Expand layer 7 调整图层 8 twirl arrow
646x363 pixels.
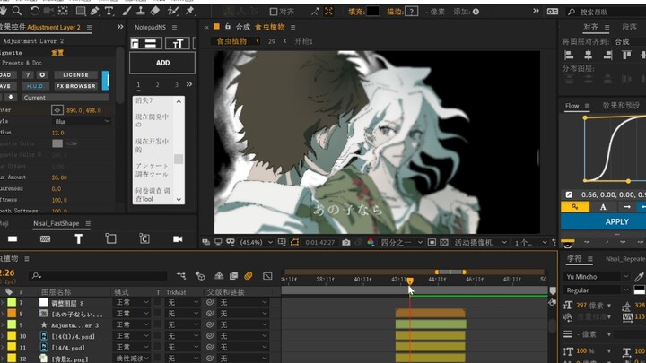coord(2,303)
